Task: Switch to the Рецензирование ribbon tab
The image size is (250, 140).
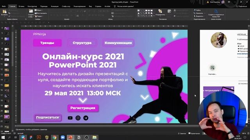Action: (80, 6)
